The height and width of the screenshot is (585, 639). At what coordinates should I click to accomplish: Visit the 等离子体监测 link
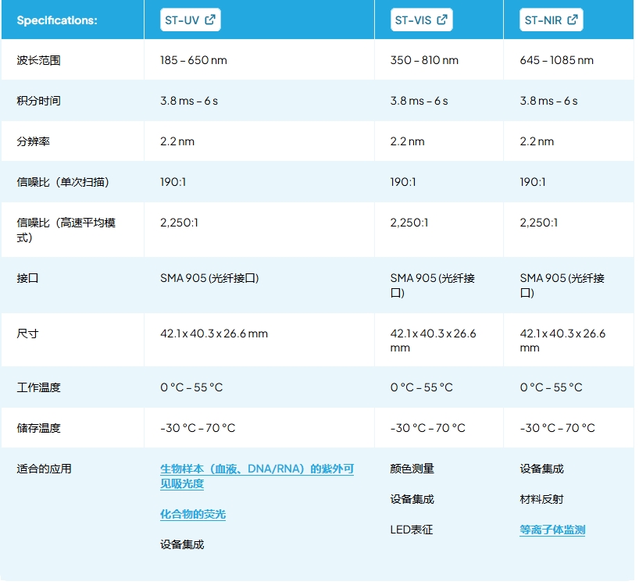[x=552, y=530]
